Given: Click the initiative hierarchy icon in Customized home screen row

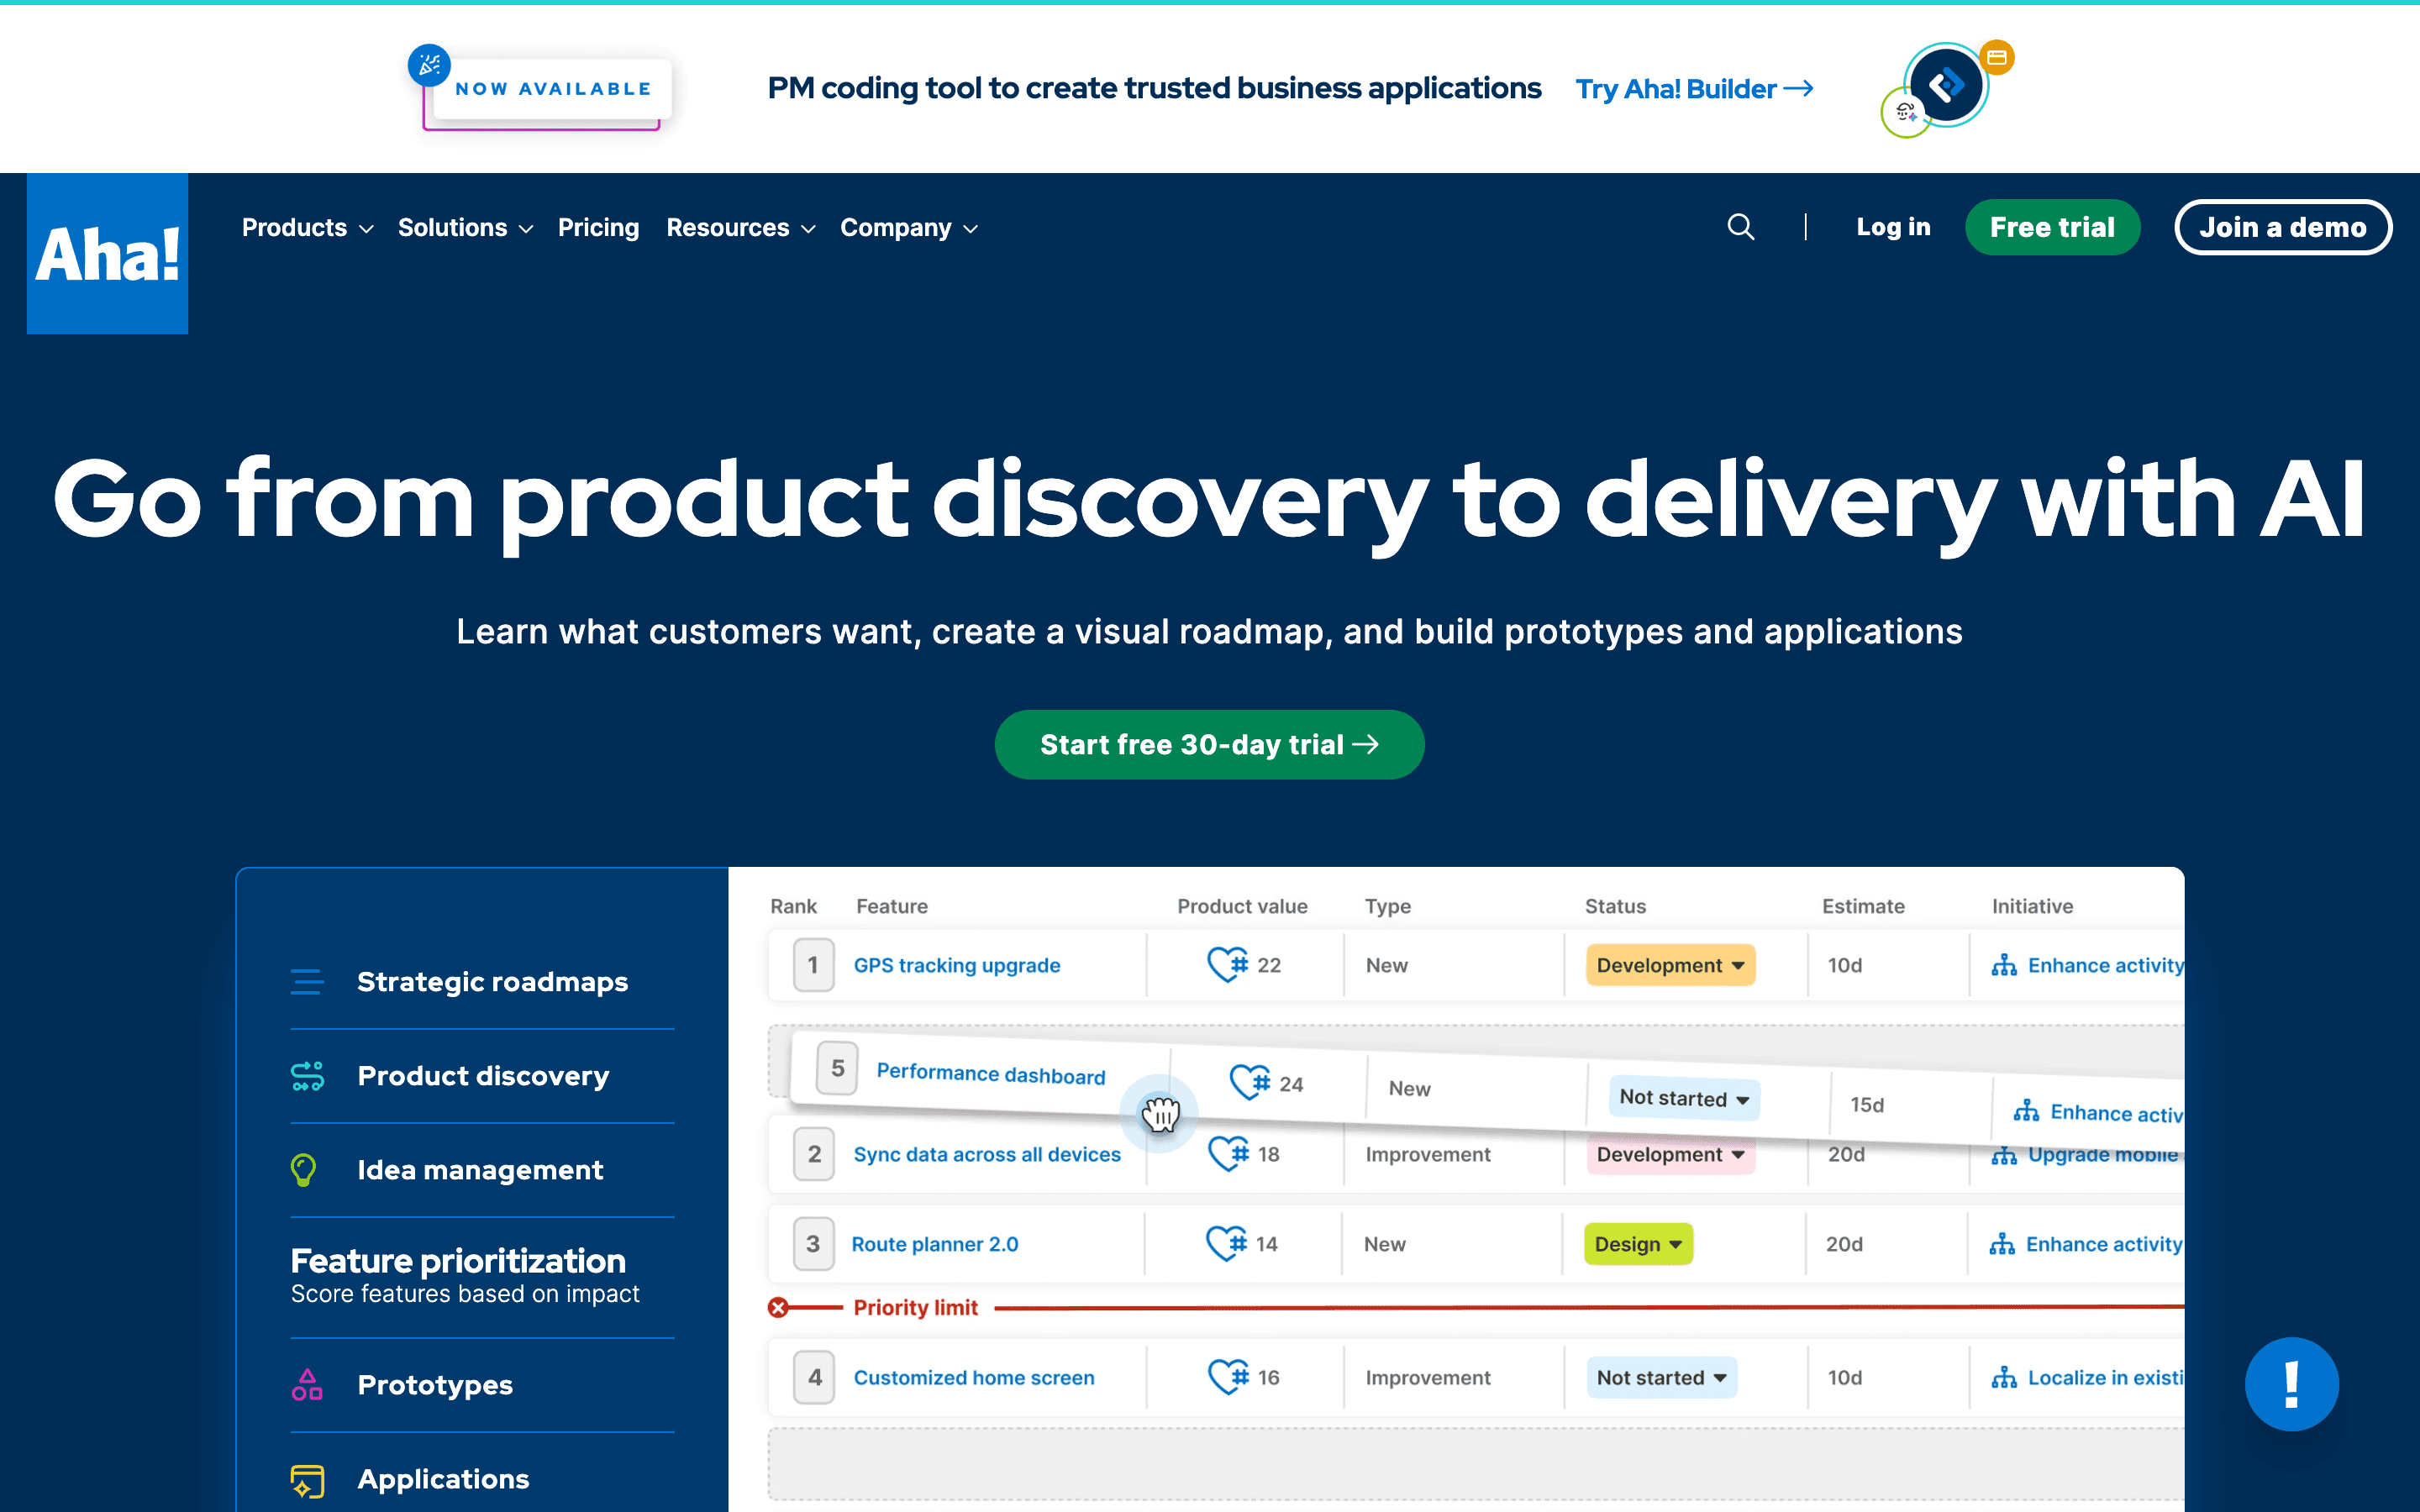Looking at the screenshot, I should coord(2004,1377).
